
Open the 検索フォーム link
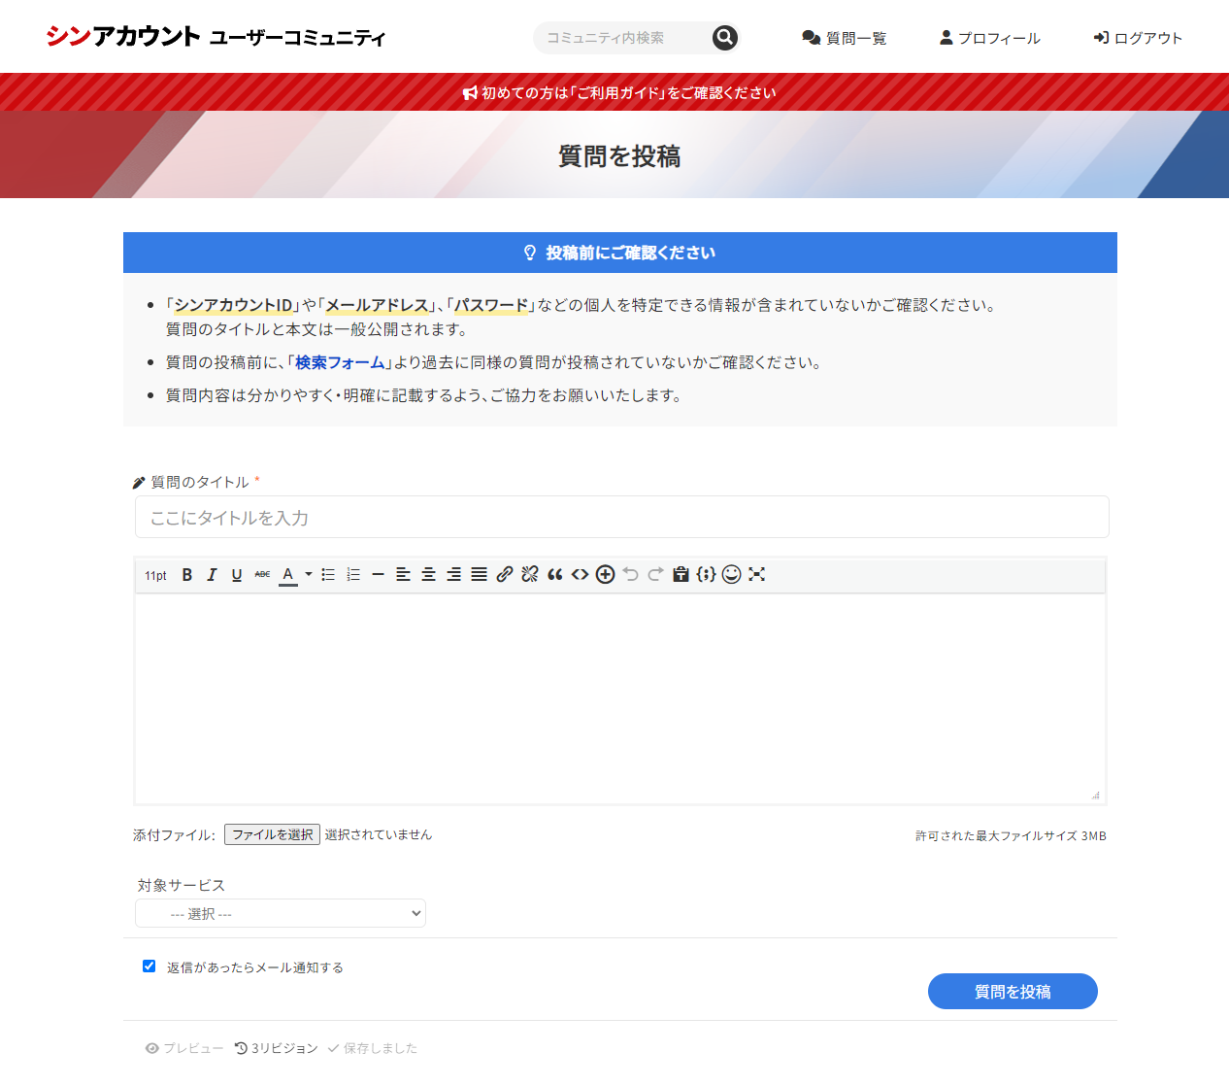click(340, 362)
